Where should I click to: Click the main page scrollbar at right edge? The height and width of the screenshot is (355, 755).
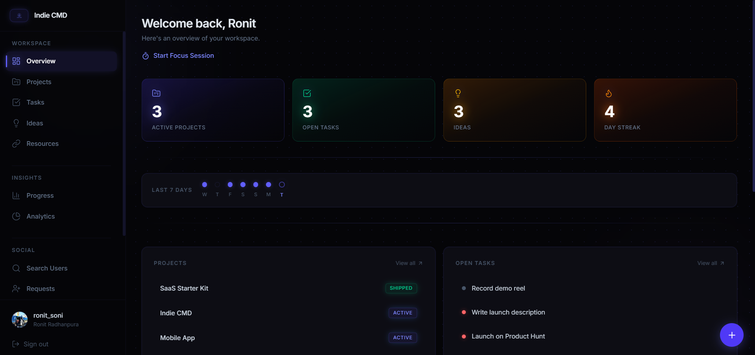(753, 96)
